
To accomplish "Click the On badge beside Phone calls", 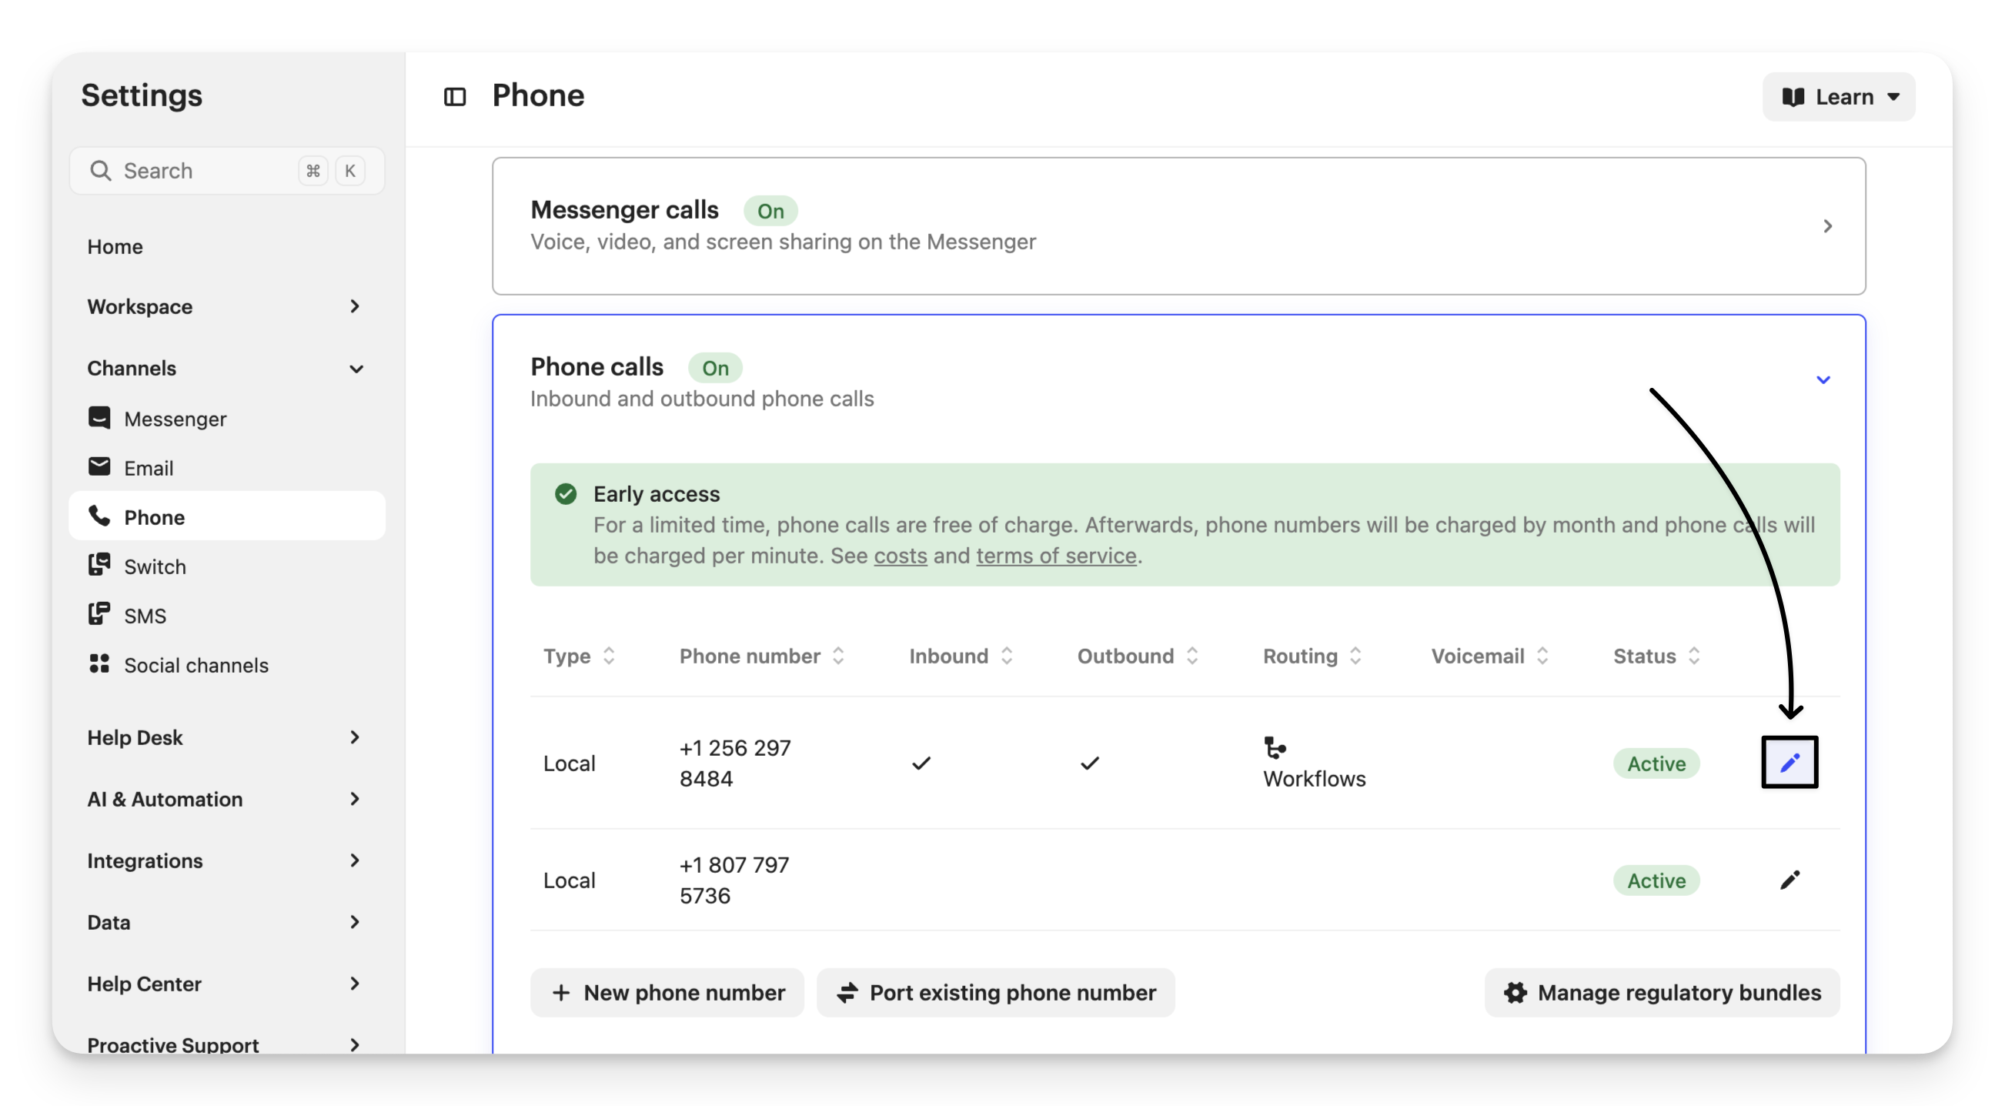I will point(715,367).
